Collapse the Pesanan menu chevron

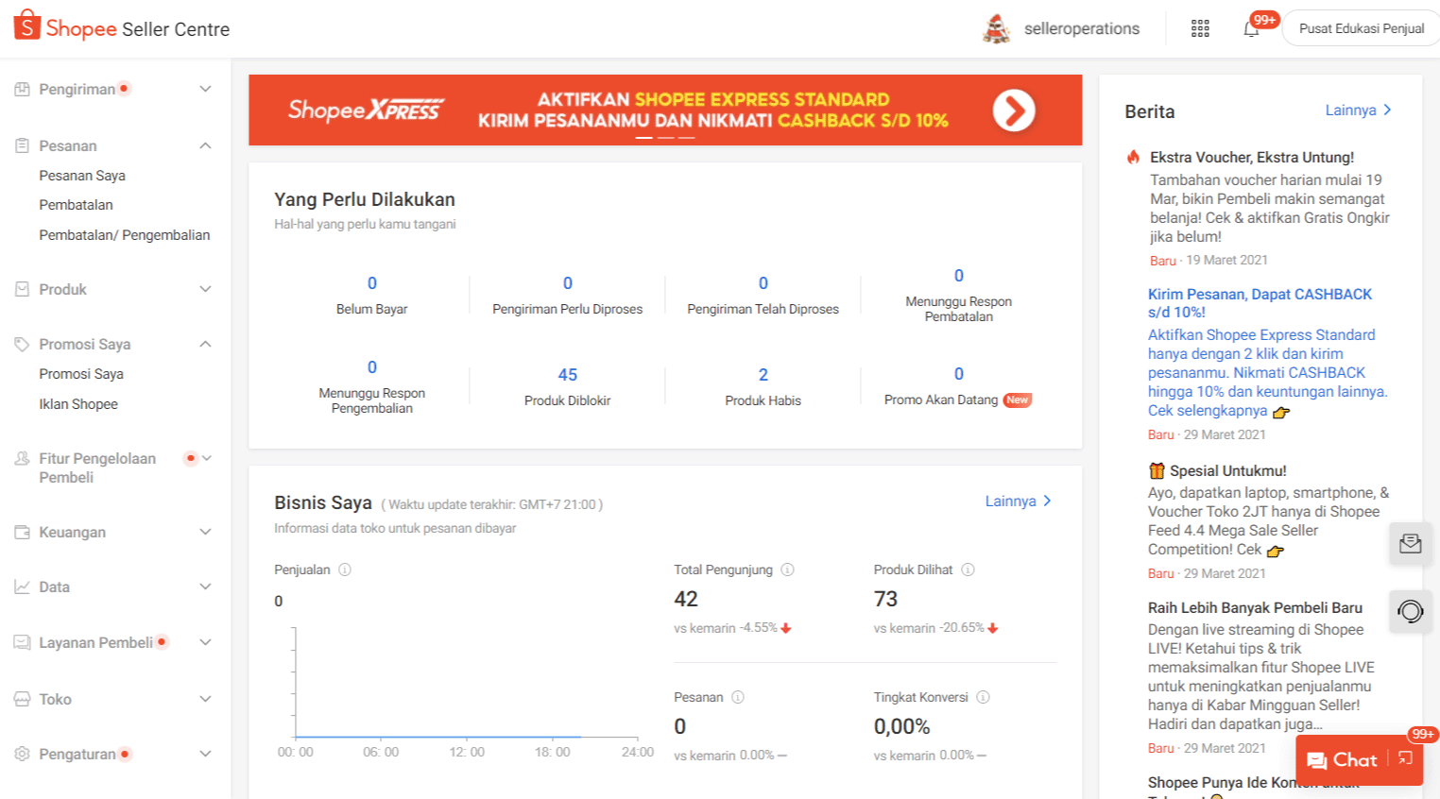click(x=205, y=145)
